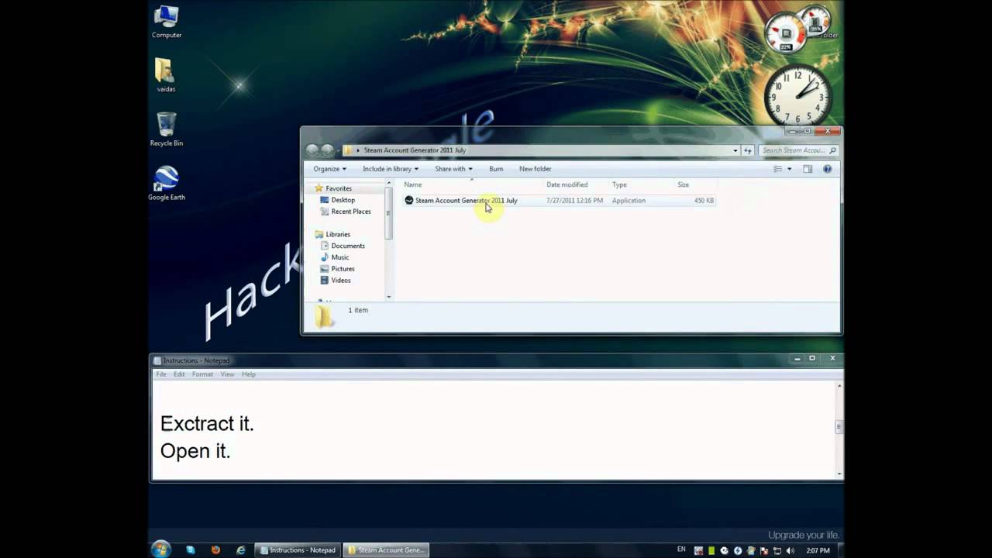
Task: Change view using the view icon
Action: coord(777,169)
